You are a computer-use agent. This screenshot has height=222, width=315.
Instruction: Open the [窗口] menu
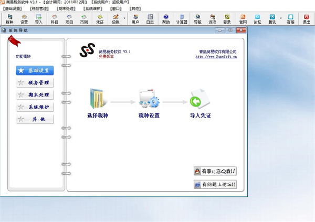116,8
